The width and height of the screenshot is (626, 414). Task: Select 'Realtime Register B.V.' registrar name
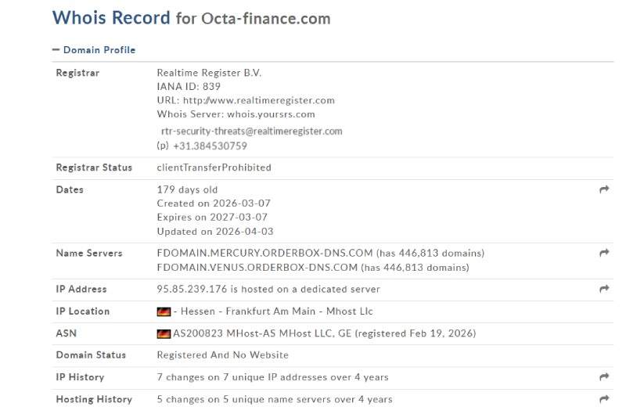click(209, 73)
